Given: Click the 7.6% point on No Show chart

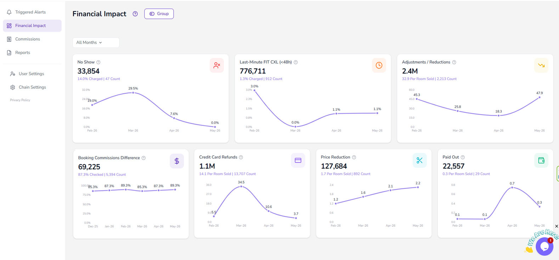Looking at the screenshot, I should (174, 118).
